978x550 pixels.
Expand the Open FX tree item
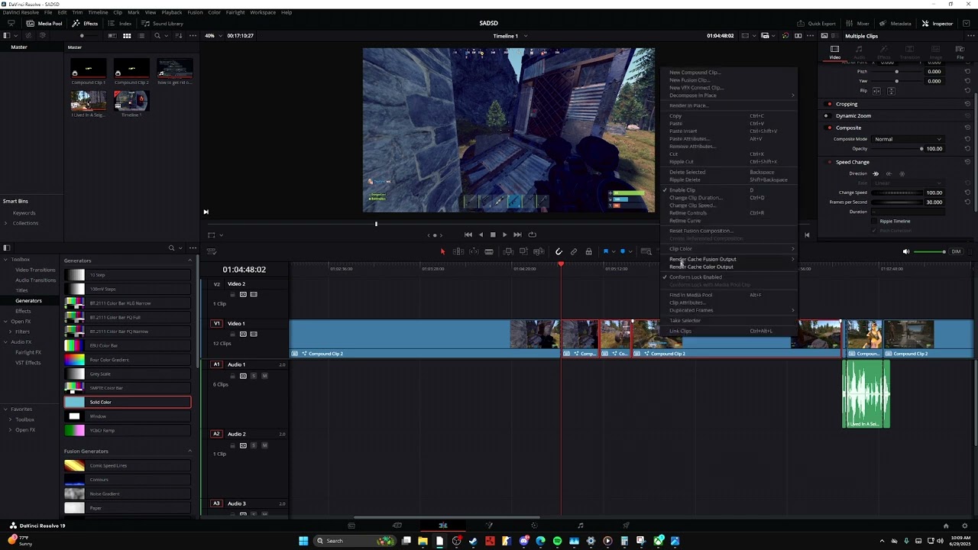(6, 322)
